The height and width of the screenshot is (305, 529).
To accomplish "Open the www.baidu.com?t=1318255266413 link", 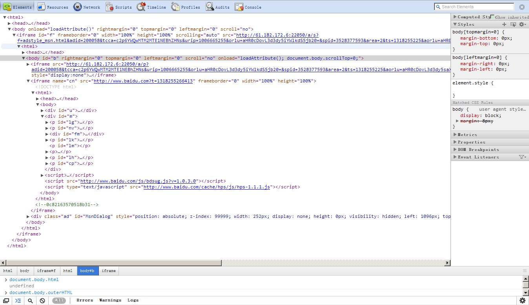I will [143, 81].
